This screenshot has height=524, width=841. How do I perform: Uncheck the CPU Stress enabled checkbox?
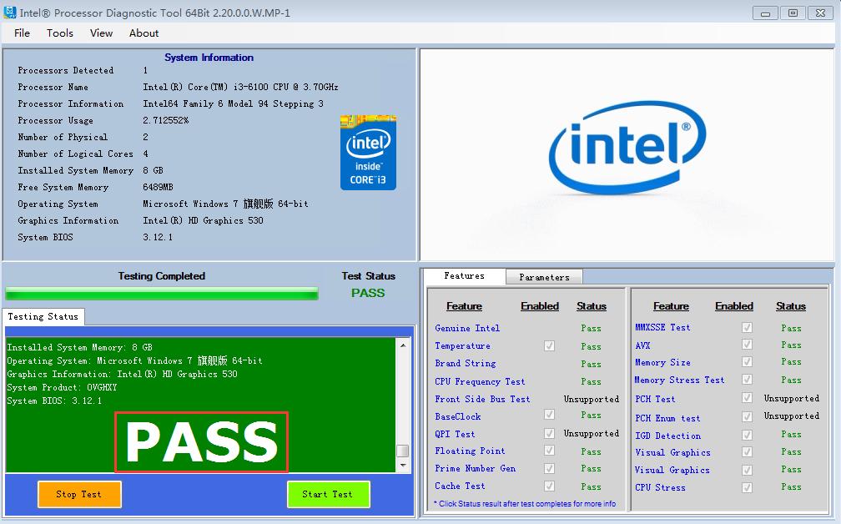(747, 487)
